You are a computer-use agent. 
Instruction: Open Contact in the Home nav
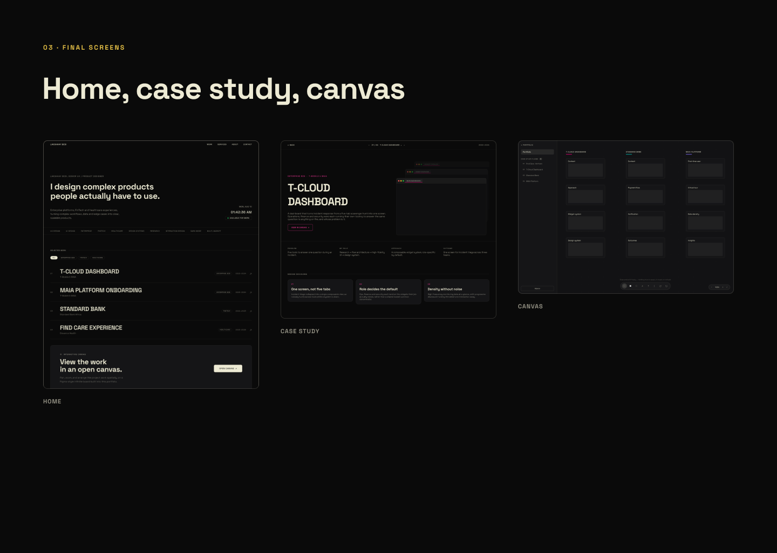(247, 144)
